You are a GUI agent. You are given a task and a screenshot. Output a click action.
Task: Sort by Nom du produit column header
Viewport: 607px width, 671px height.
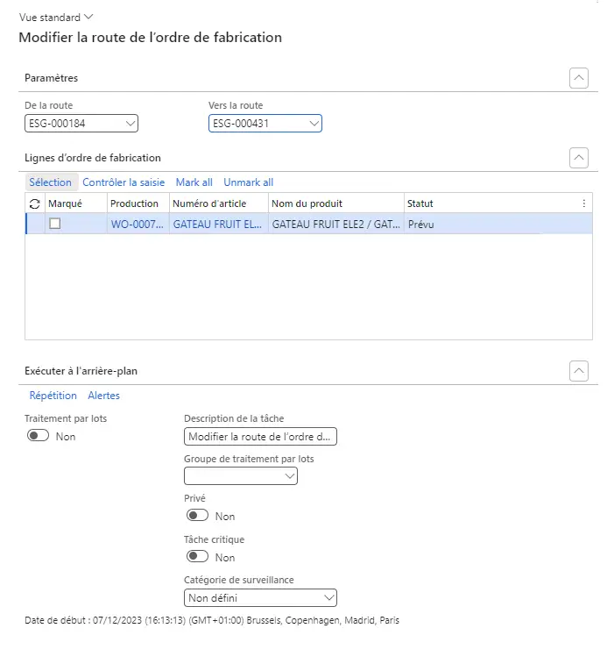click(336, 203)
